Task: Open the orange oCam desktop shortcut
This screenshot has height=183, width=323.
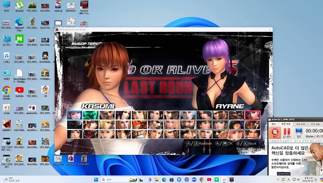Action: coord(6,109)
